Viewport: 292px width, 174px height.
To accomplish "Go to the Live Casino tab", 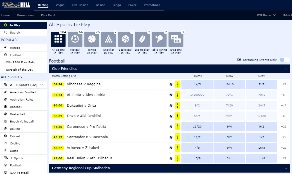I will (x=80, y=5).
